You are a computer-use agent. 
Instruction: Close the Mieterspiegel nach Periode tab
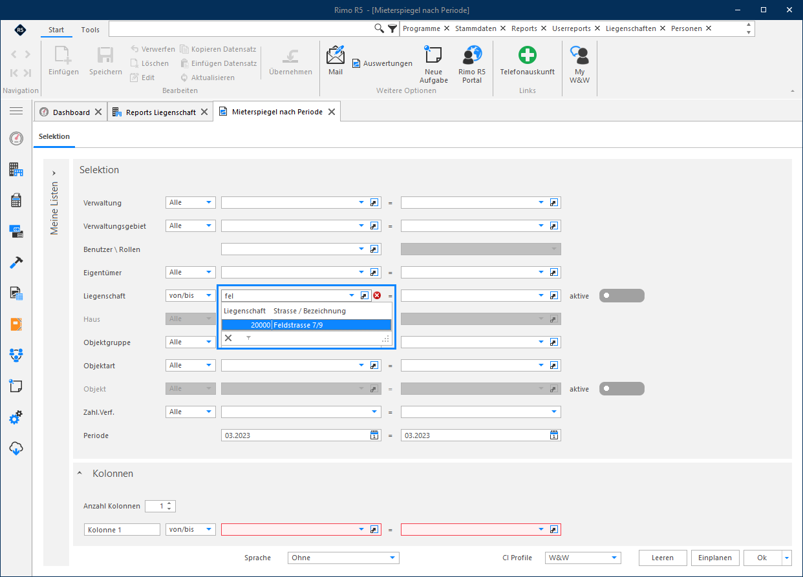(x=332, y=112)
